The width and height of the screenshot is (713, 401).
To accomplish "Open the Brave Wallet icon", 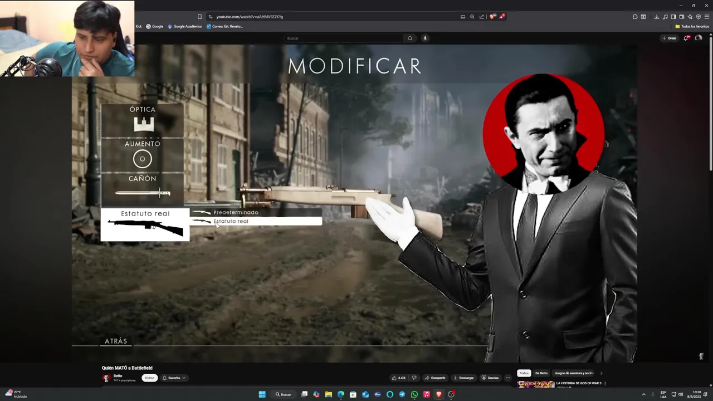I will 682,17.
